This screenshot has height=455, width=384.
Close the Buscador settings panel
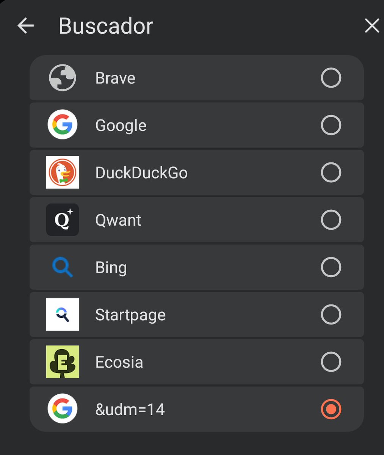tap(372, 26)
